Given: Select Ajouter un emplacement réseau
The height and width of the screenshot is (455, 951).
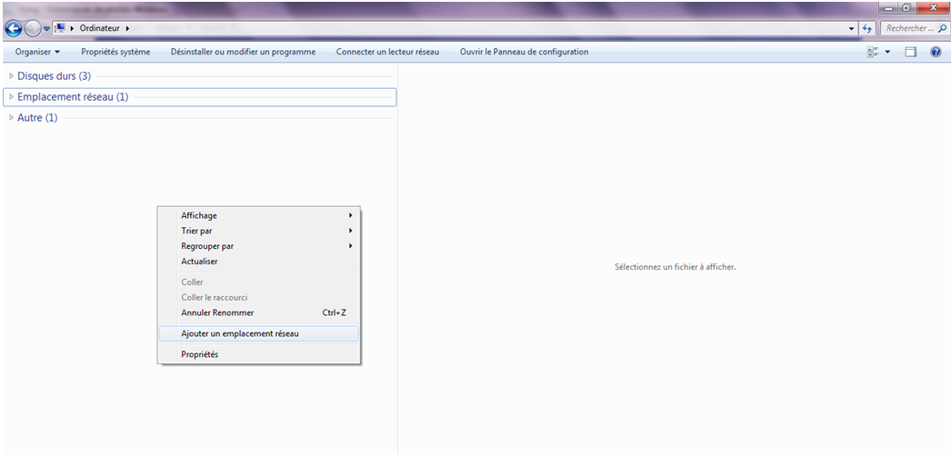Looking at the screenshot, I should (240, 333).
